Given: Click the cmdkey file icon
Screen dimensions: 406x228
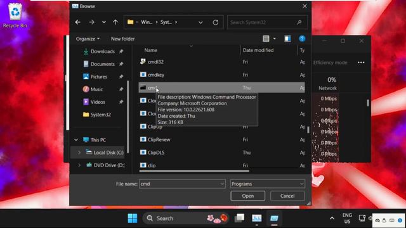Looking at the screenshot, I should pos(143,75).
